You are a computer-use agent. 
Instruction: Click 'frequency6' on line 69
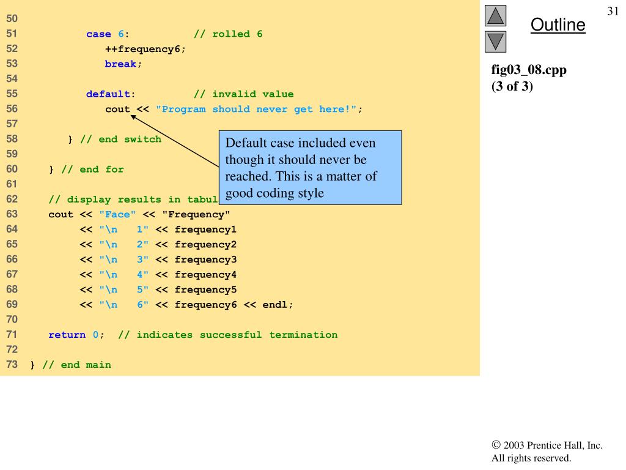pyautogui.click(x=205, y=305)
